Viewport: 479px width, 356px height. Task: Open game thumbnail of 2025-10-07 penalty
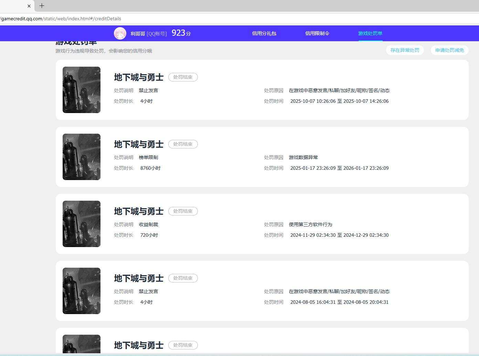tap(82, 90)
